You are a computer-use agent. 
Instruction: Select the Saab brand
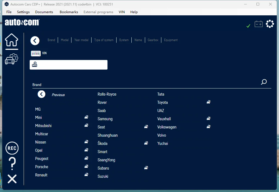coord(102,111)
